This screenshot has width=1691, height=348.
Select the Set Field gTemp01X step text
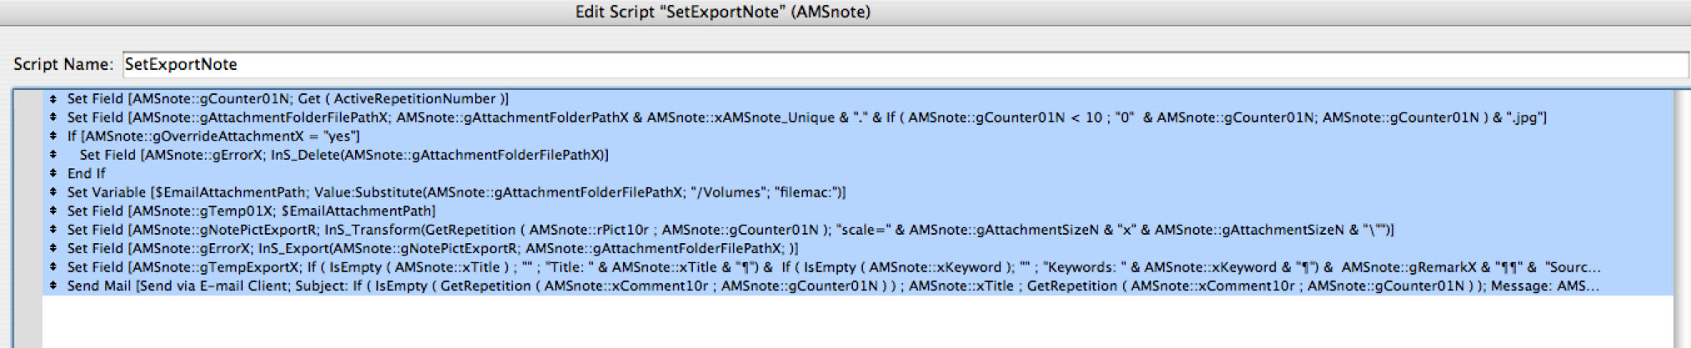[x=251, y=211]
